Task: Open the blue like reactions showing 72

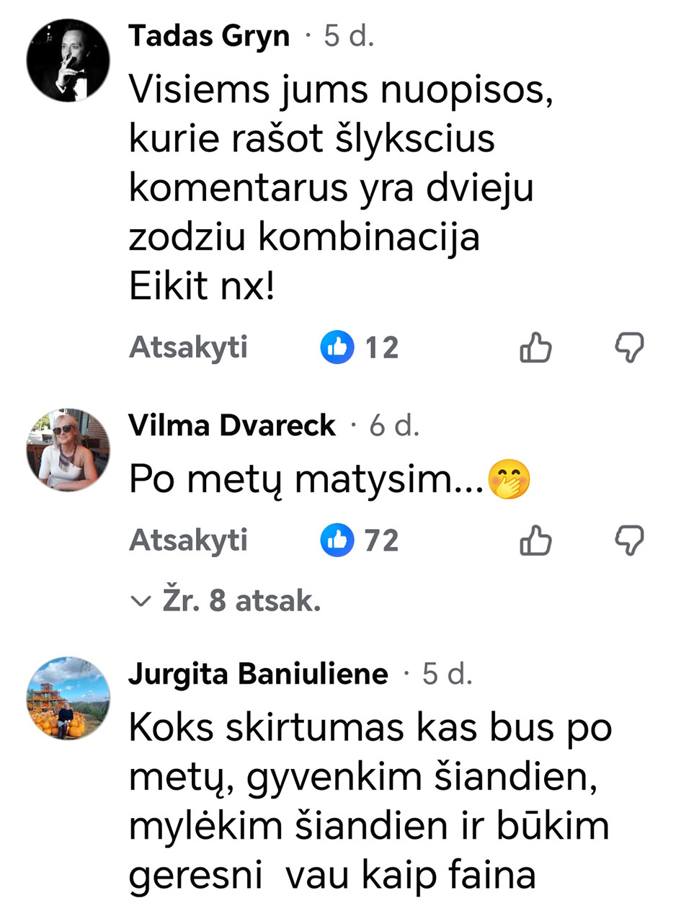Action: [x=359, y=540]
